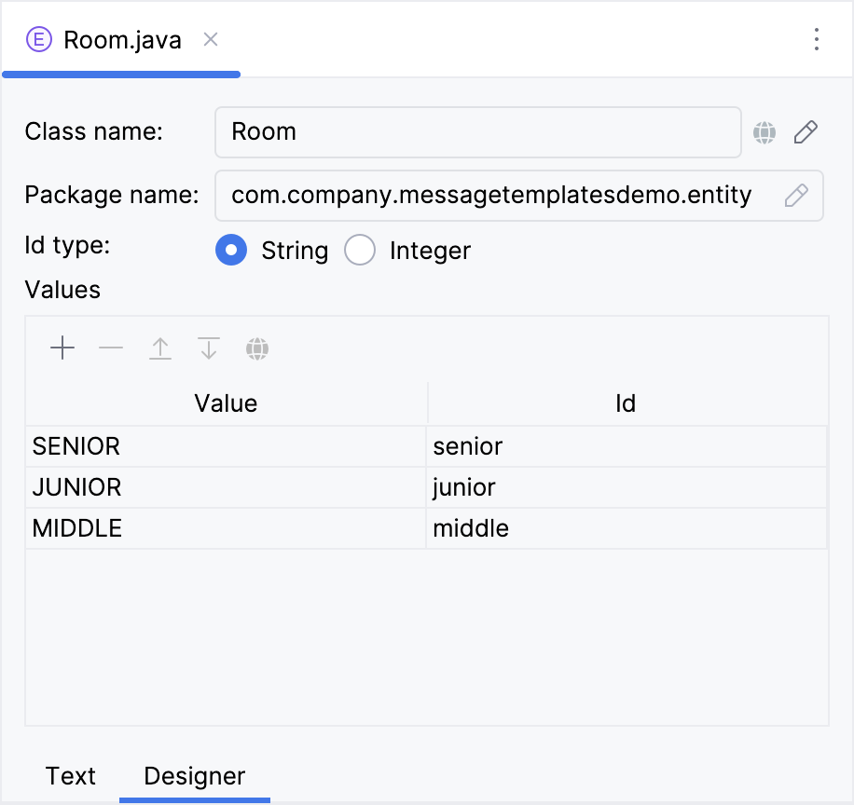The width and height of the screenshot is (854, 805).
Task: Click the pencil icon beside Package name
Action: click(x=796, y=196)
